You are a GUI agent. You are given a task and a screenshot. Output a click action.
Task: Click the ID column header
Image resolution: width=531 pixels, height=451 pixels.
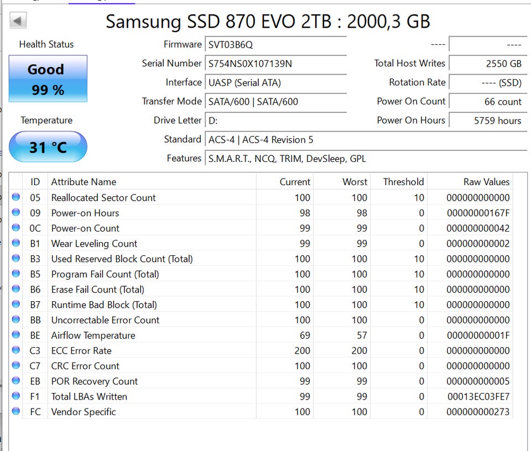pyautogui.click(x=35, y=182)
